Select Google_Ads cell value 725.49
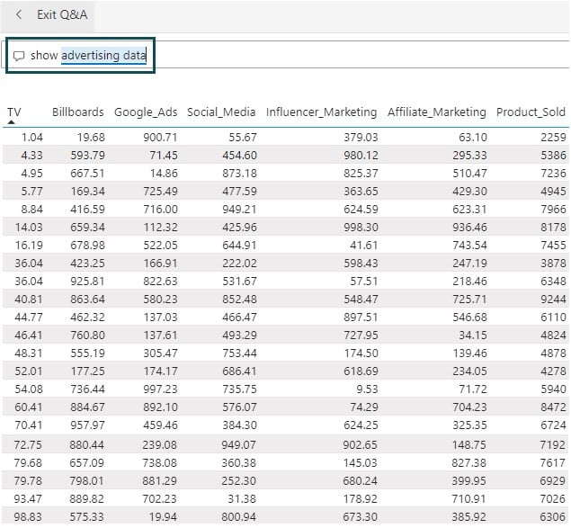This screenshot has width=571, height=528. [x=160, y=192]
